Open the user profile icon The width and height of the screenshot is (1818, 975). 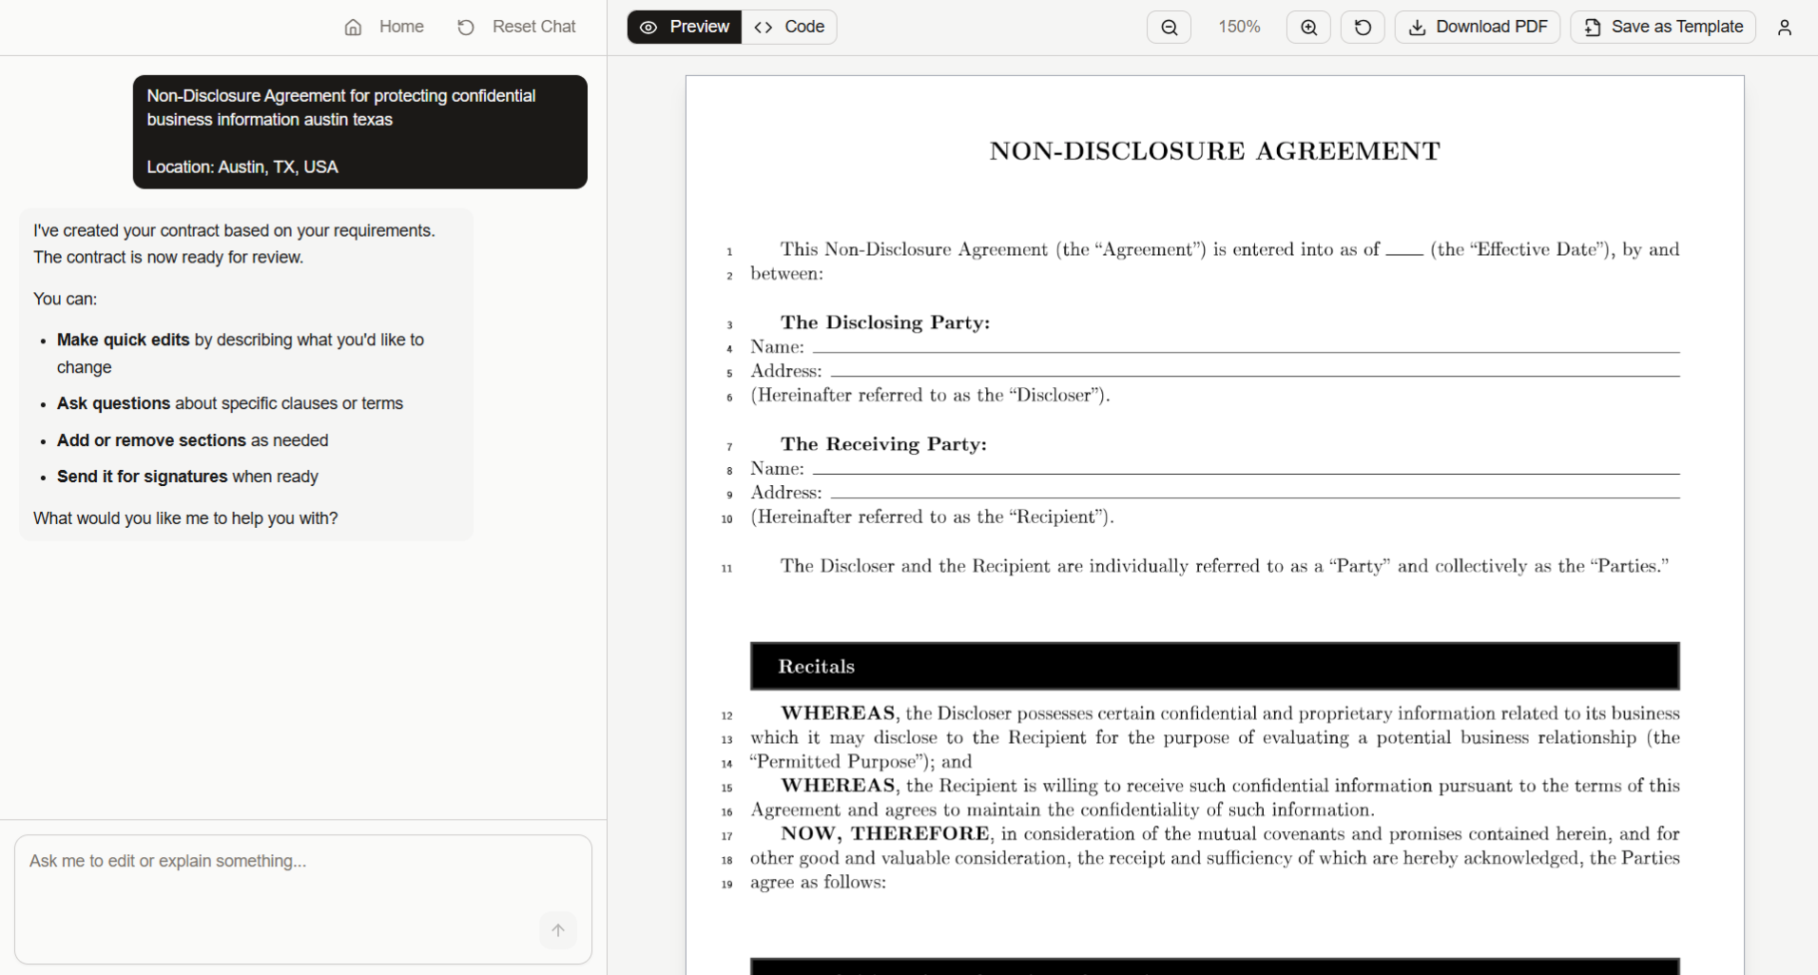[1784, 28]
